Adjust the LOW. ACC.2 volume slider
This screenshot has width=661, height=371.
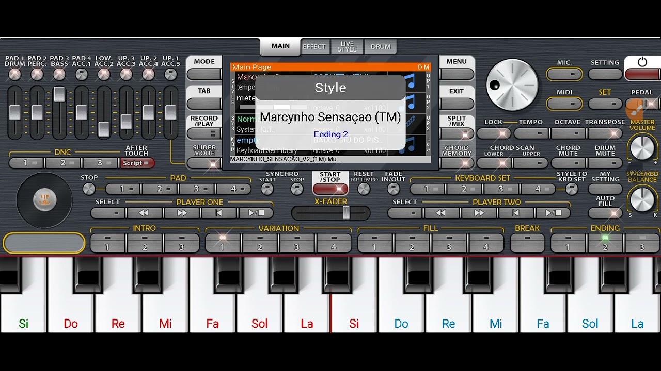coord(104,129)
